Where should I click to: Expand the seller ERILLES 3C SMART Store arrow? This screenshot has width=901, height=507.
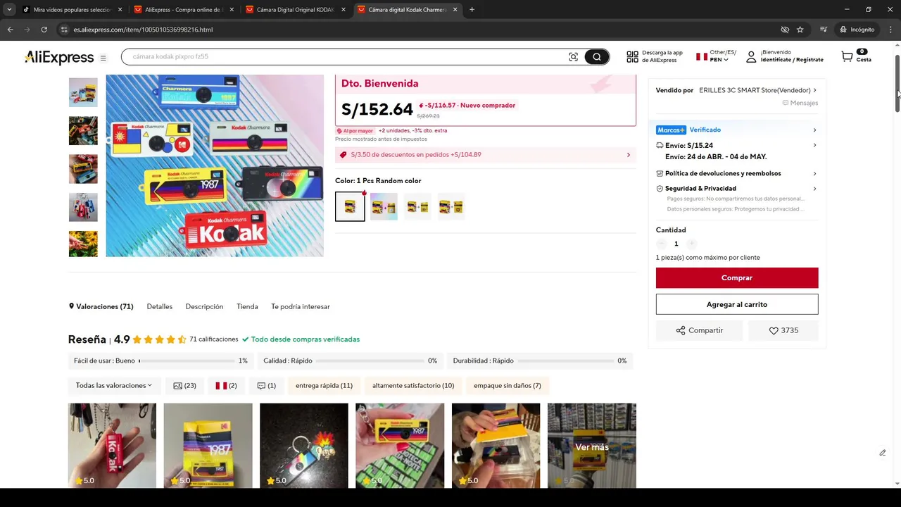(x=814, y=90)
